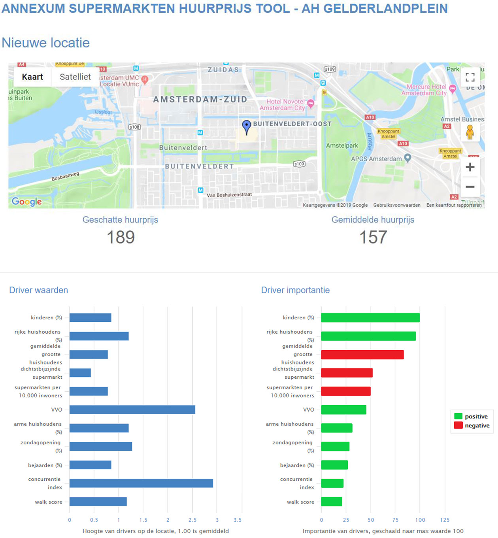Open Gebruiksvoorwaarden link on map

coord(397,205)
